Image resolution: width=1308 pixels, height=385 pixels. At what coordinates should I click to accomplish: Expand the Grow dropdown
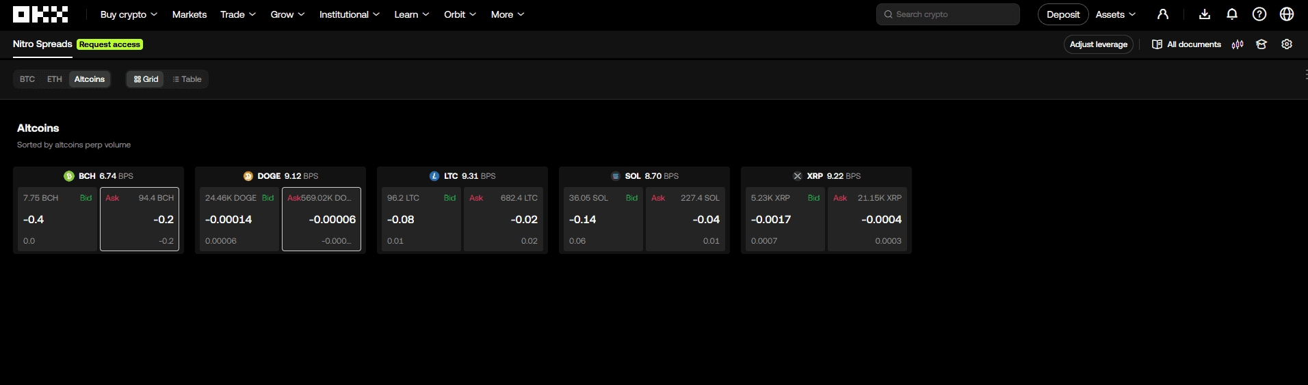287,14
